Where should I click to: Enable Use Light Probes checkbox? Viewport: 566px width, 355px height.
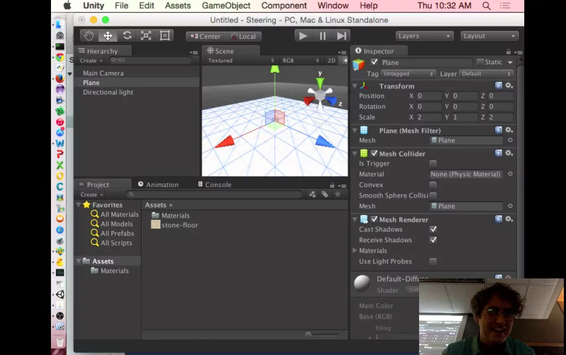point(433,261)
